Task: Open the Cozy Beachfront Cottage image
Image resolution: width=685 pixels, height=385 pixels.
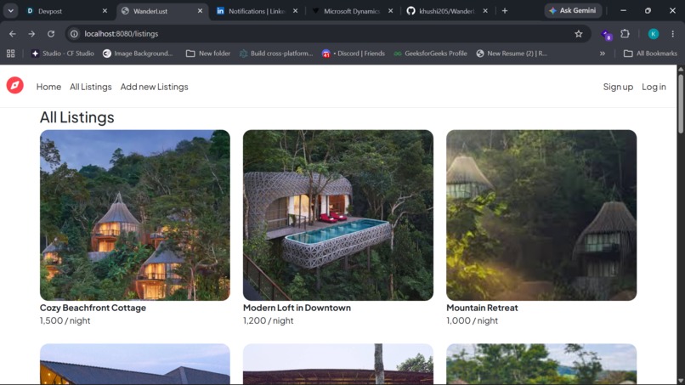Action: click(x=135, y=215)
